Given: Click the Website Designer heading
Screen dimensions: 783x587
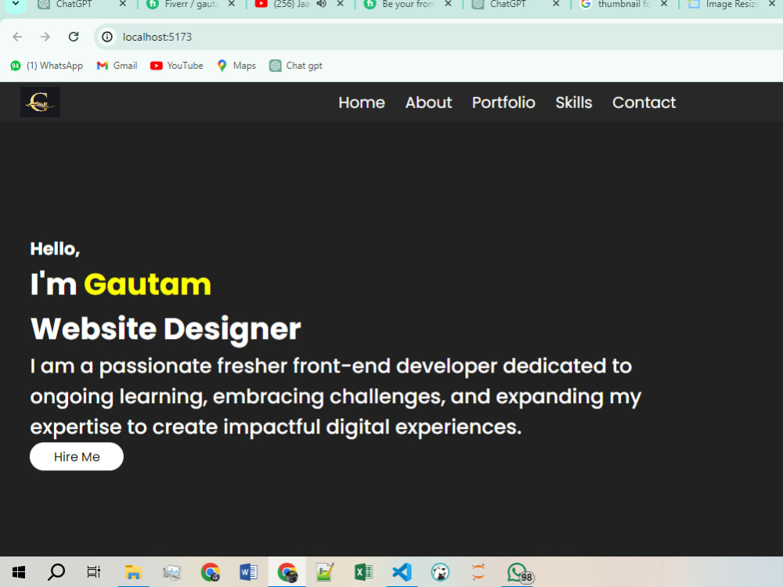Looking at the screenshot, I should (166, 329).
